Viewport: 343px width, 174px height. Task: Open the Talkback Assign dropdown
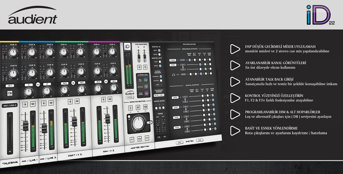click(159, 95)
